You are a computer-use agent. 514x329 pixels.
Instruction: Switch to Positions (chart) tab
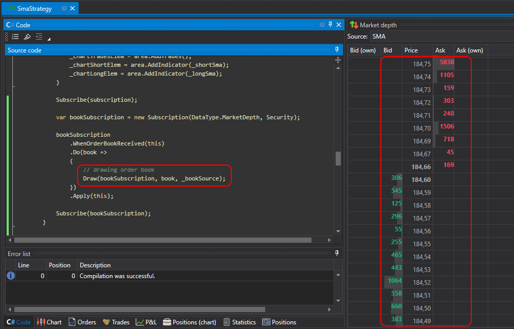coord(190,322)
